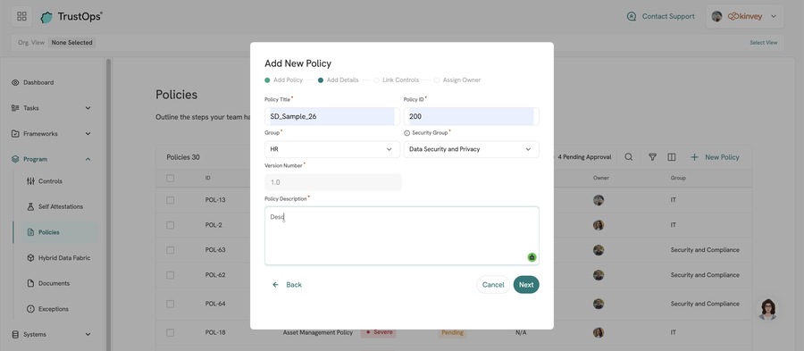The height and width of the screenshot is (351, 804).
Task: Click the Hybrid Data Fabric cube icon
Action: (x=30, y=258)
